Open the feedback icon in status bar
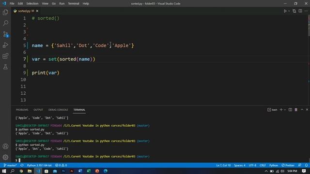 click(x=300, y=165)
